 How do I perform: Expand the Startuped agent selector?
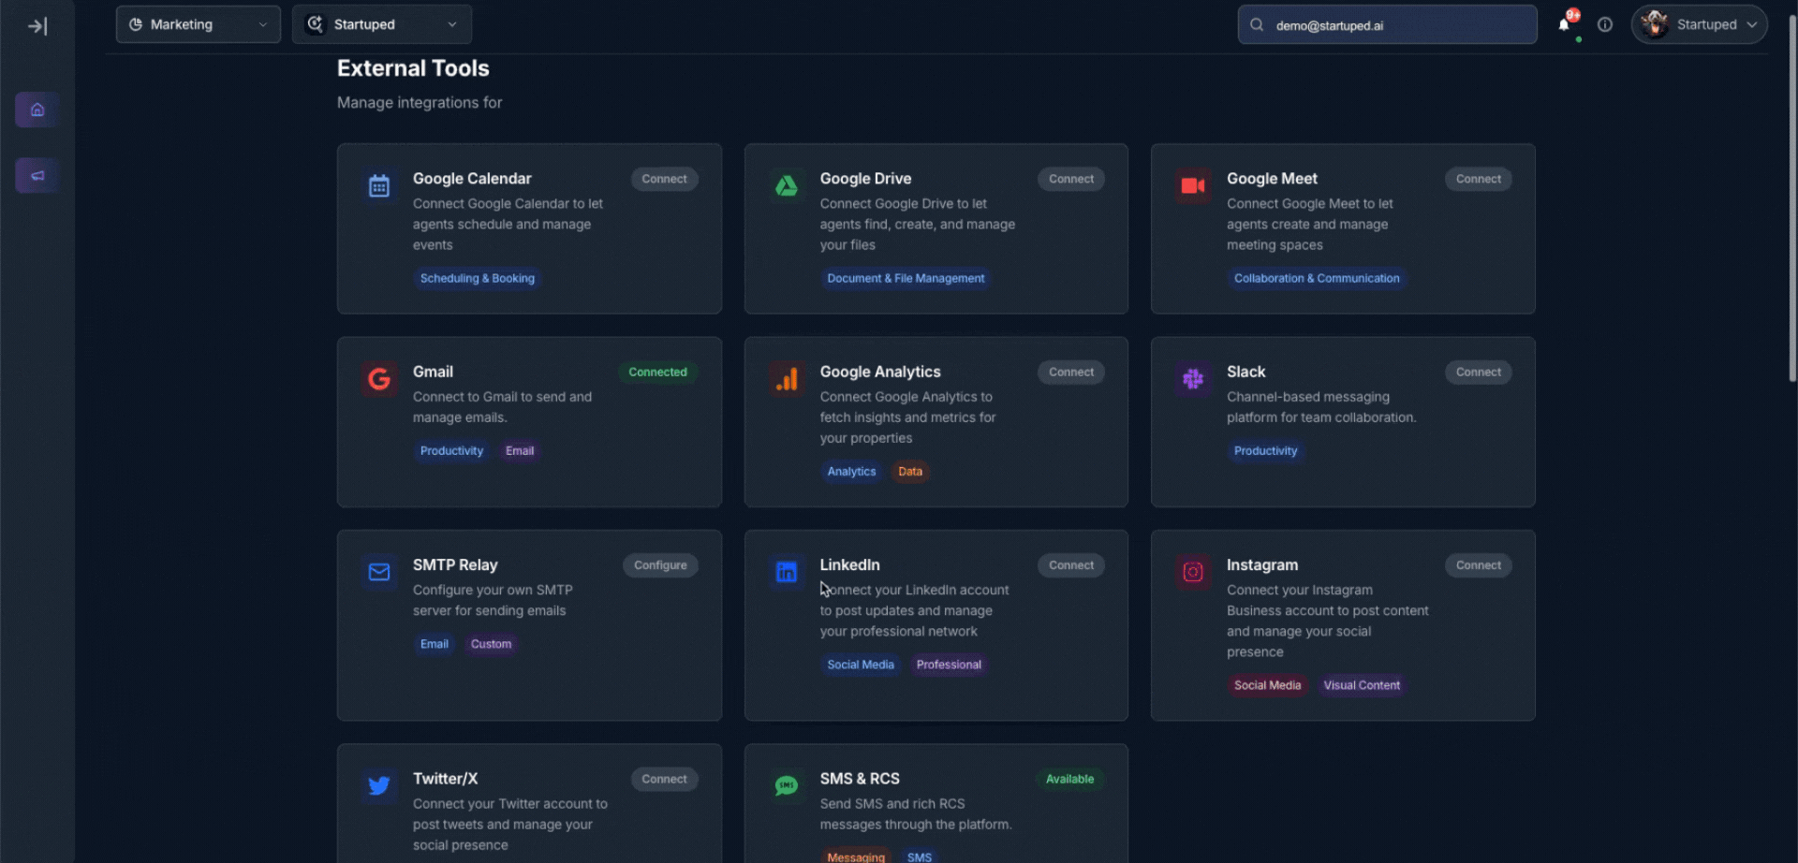pos(381,24)
